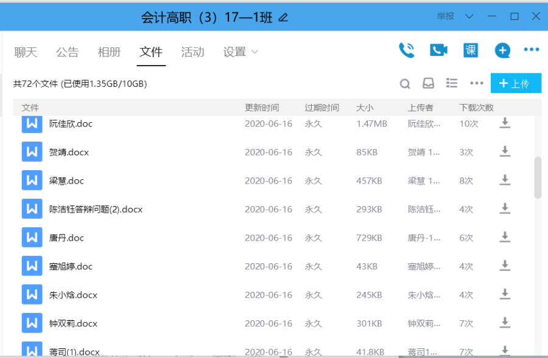Download 阮佳欣.doc
The height and width of the screenshot is (358, 548).
pyautogui.click(x=505, y=123)
